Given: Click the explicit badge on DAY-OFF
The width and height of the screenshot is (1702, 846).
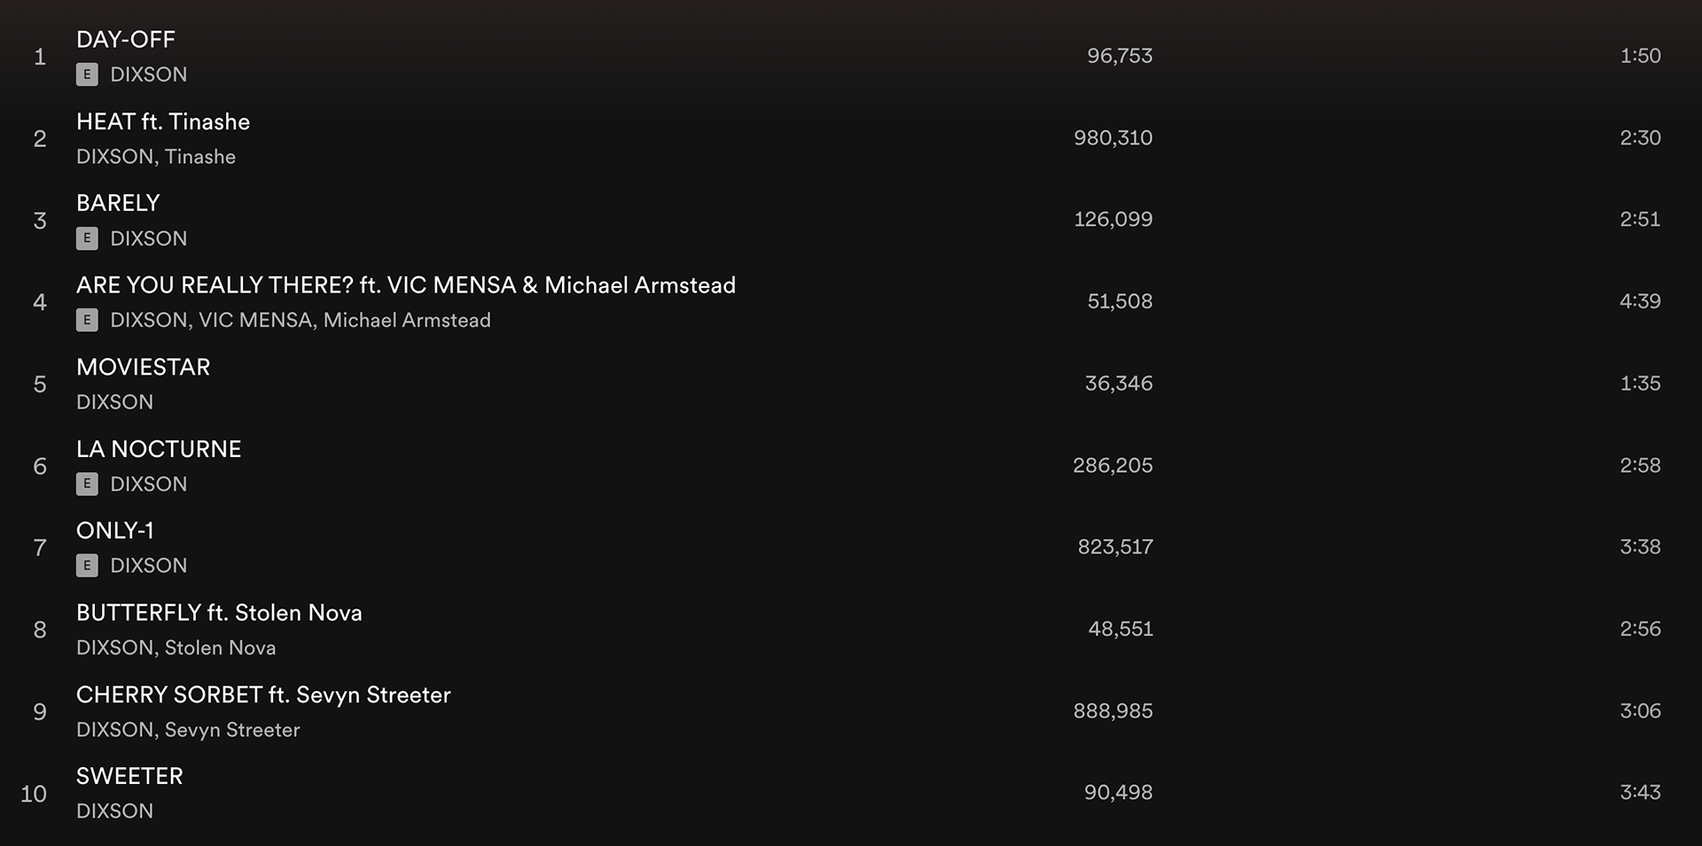Looking at the screenshot, I should point(87,74).
